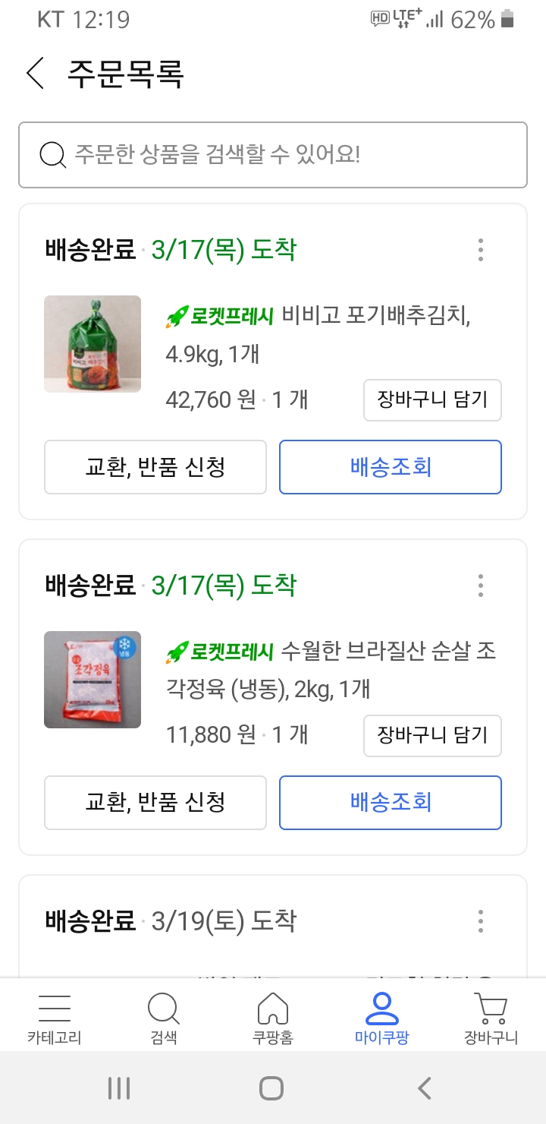This screenshot has height=1124, width=546.
Task: Open 장바구니 cart icon
Action: tap(491, 1016)
